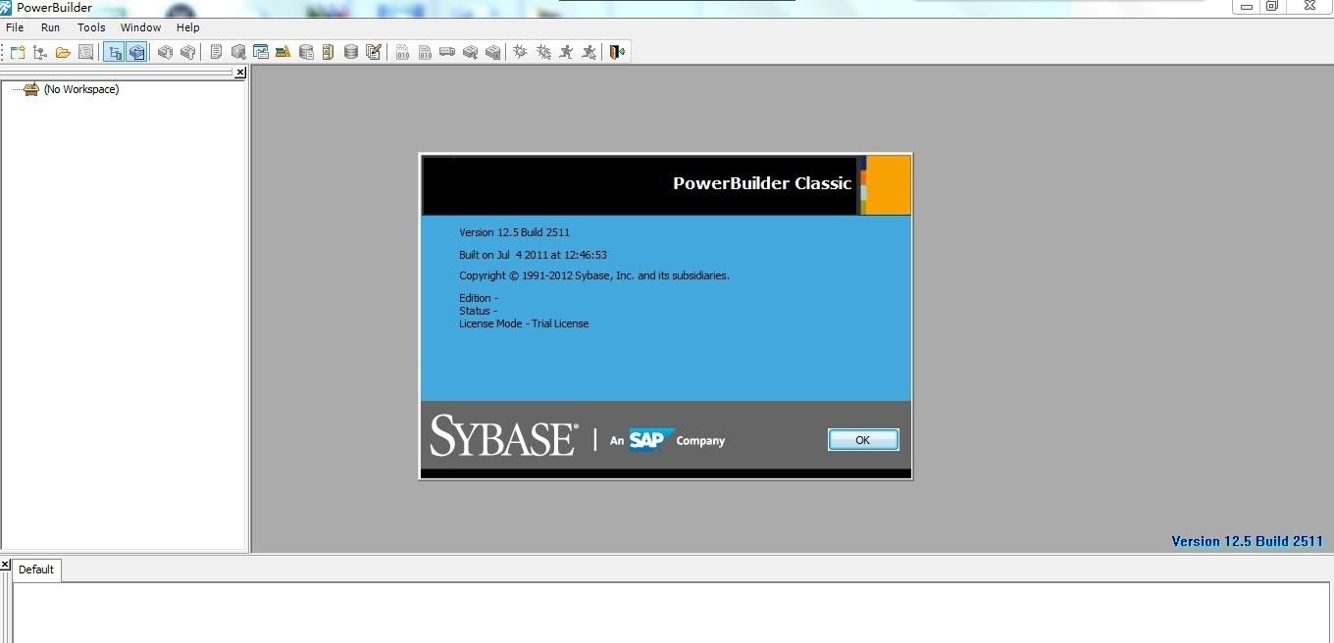Open the Browser toolbar icon
Image resolution: width=1334 pixels, height=643 pixels.
tap(238, 52)
